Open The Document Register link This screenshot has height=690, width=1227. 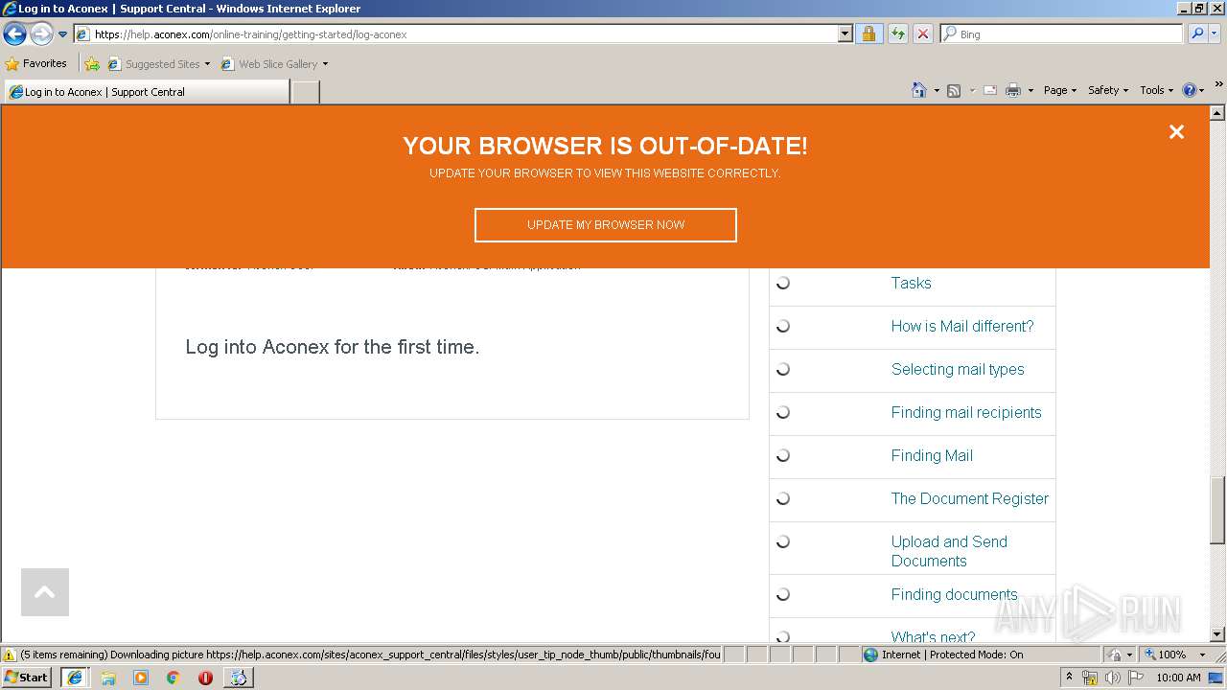click(x=969, y=498)
